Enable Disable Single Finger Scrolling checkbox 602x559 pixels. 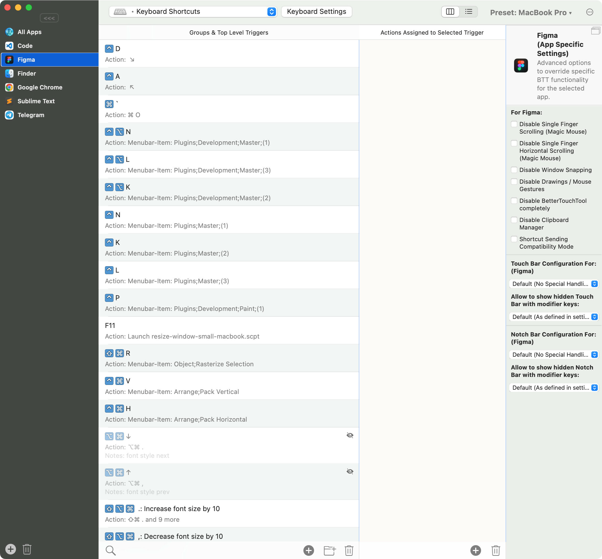(514, 124)
